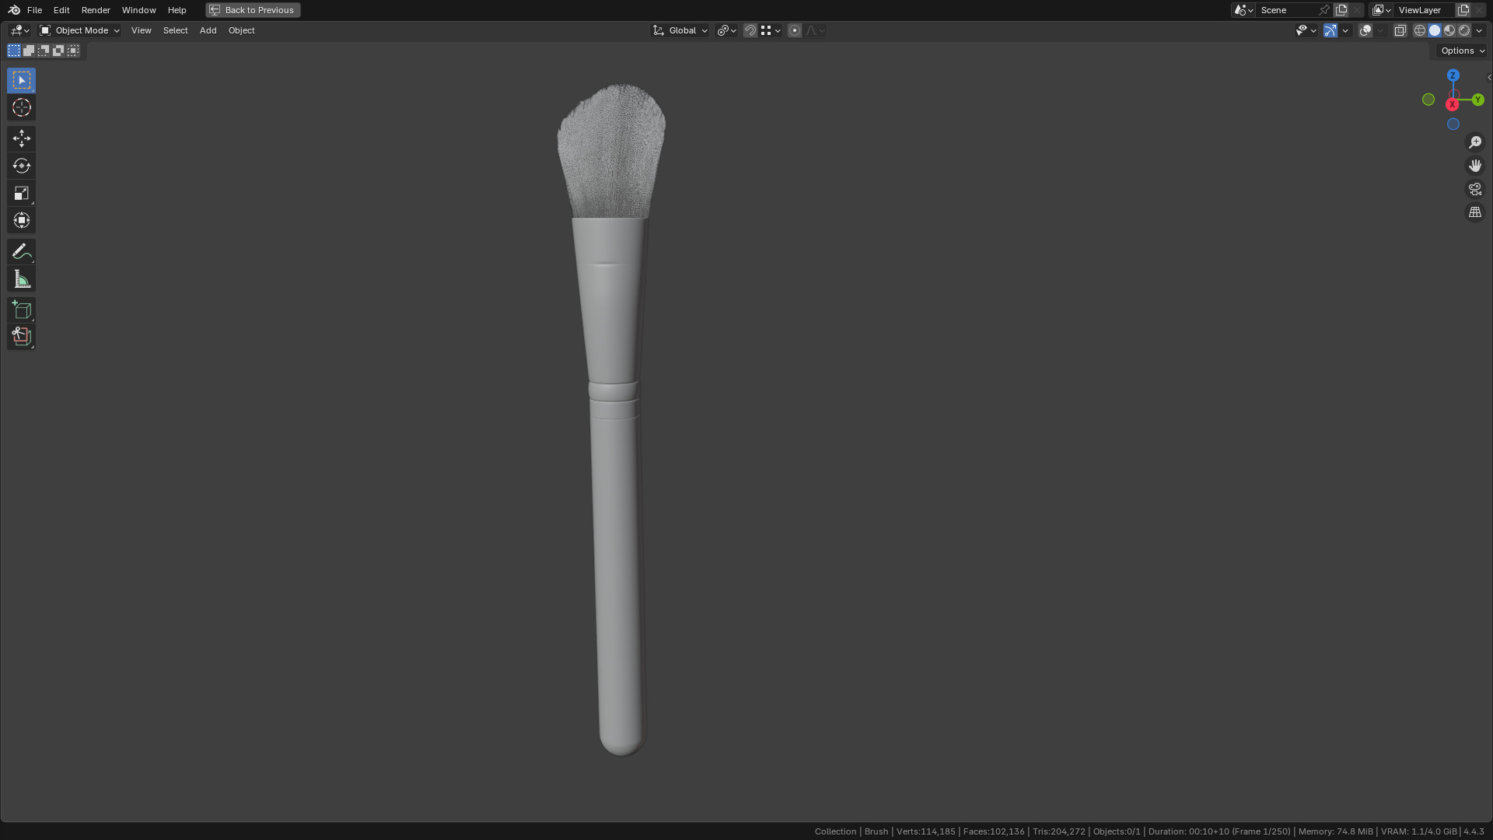This screenshot has height=840, width=1493.
Task: Expand the Object Mode dropdown
Action: (x=79, y=30)
